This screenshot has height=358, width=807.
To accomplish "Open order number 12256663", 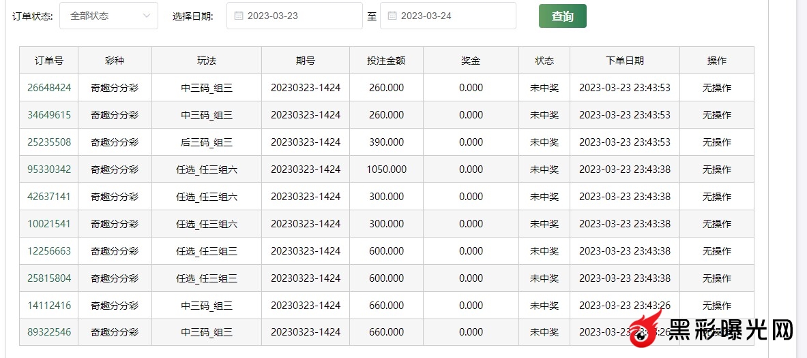I will coord(49,251).
